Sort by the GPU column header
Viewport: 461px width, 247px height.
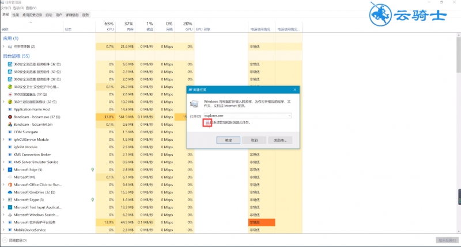(184, 26)
